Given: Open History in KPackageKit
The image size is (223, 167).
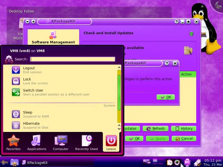Looking at the screenshot, I should click(x=184, y=129).
